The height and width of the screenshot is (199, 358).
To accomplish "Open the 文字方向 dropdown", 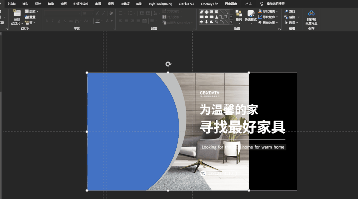I will 172,11.
